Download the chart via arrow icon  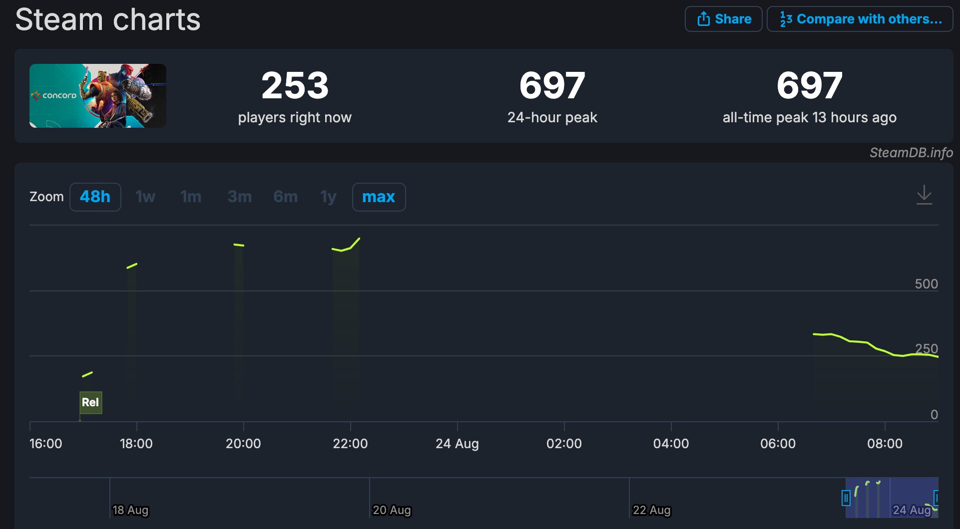pyautogui.click(x=924, y=195)
